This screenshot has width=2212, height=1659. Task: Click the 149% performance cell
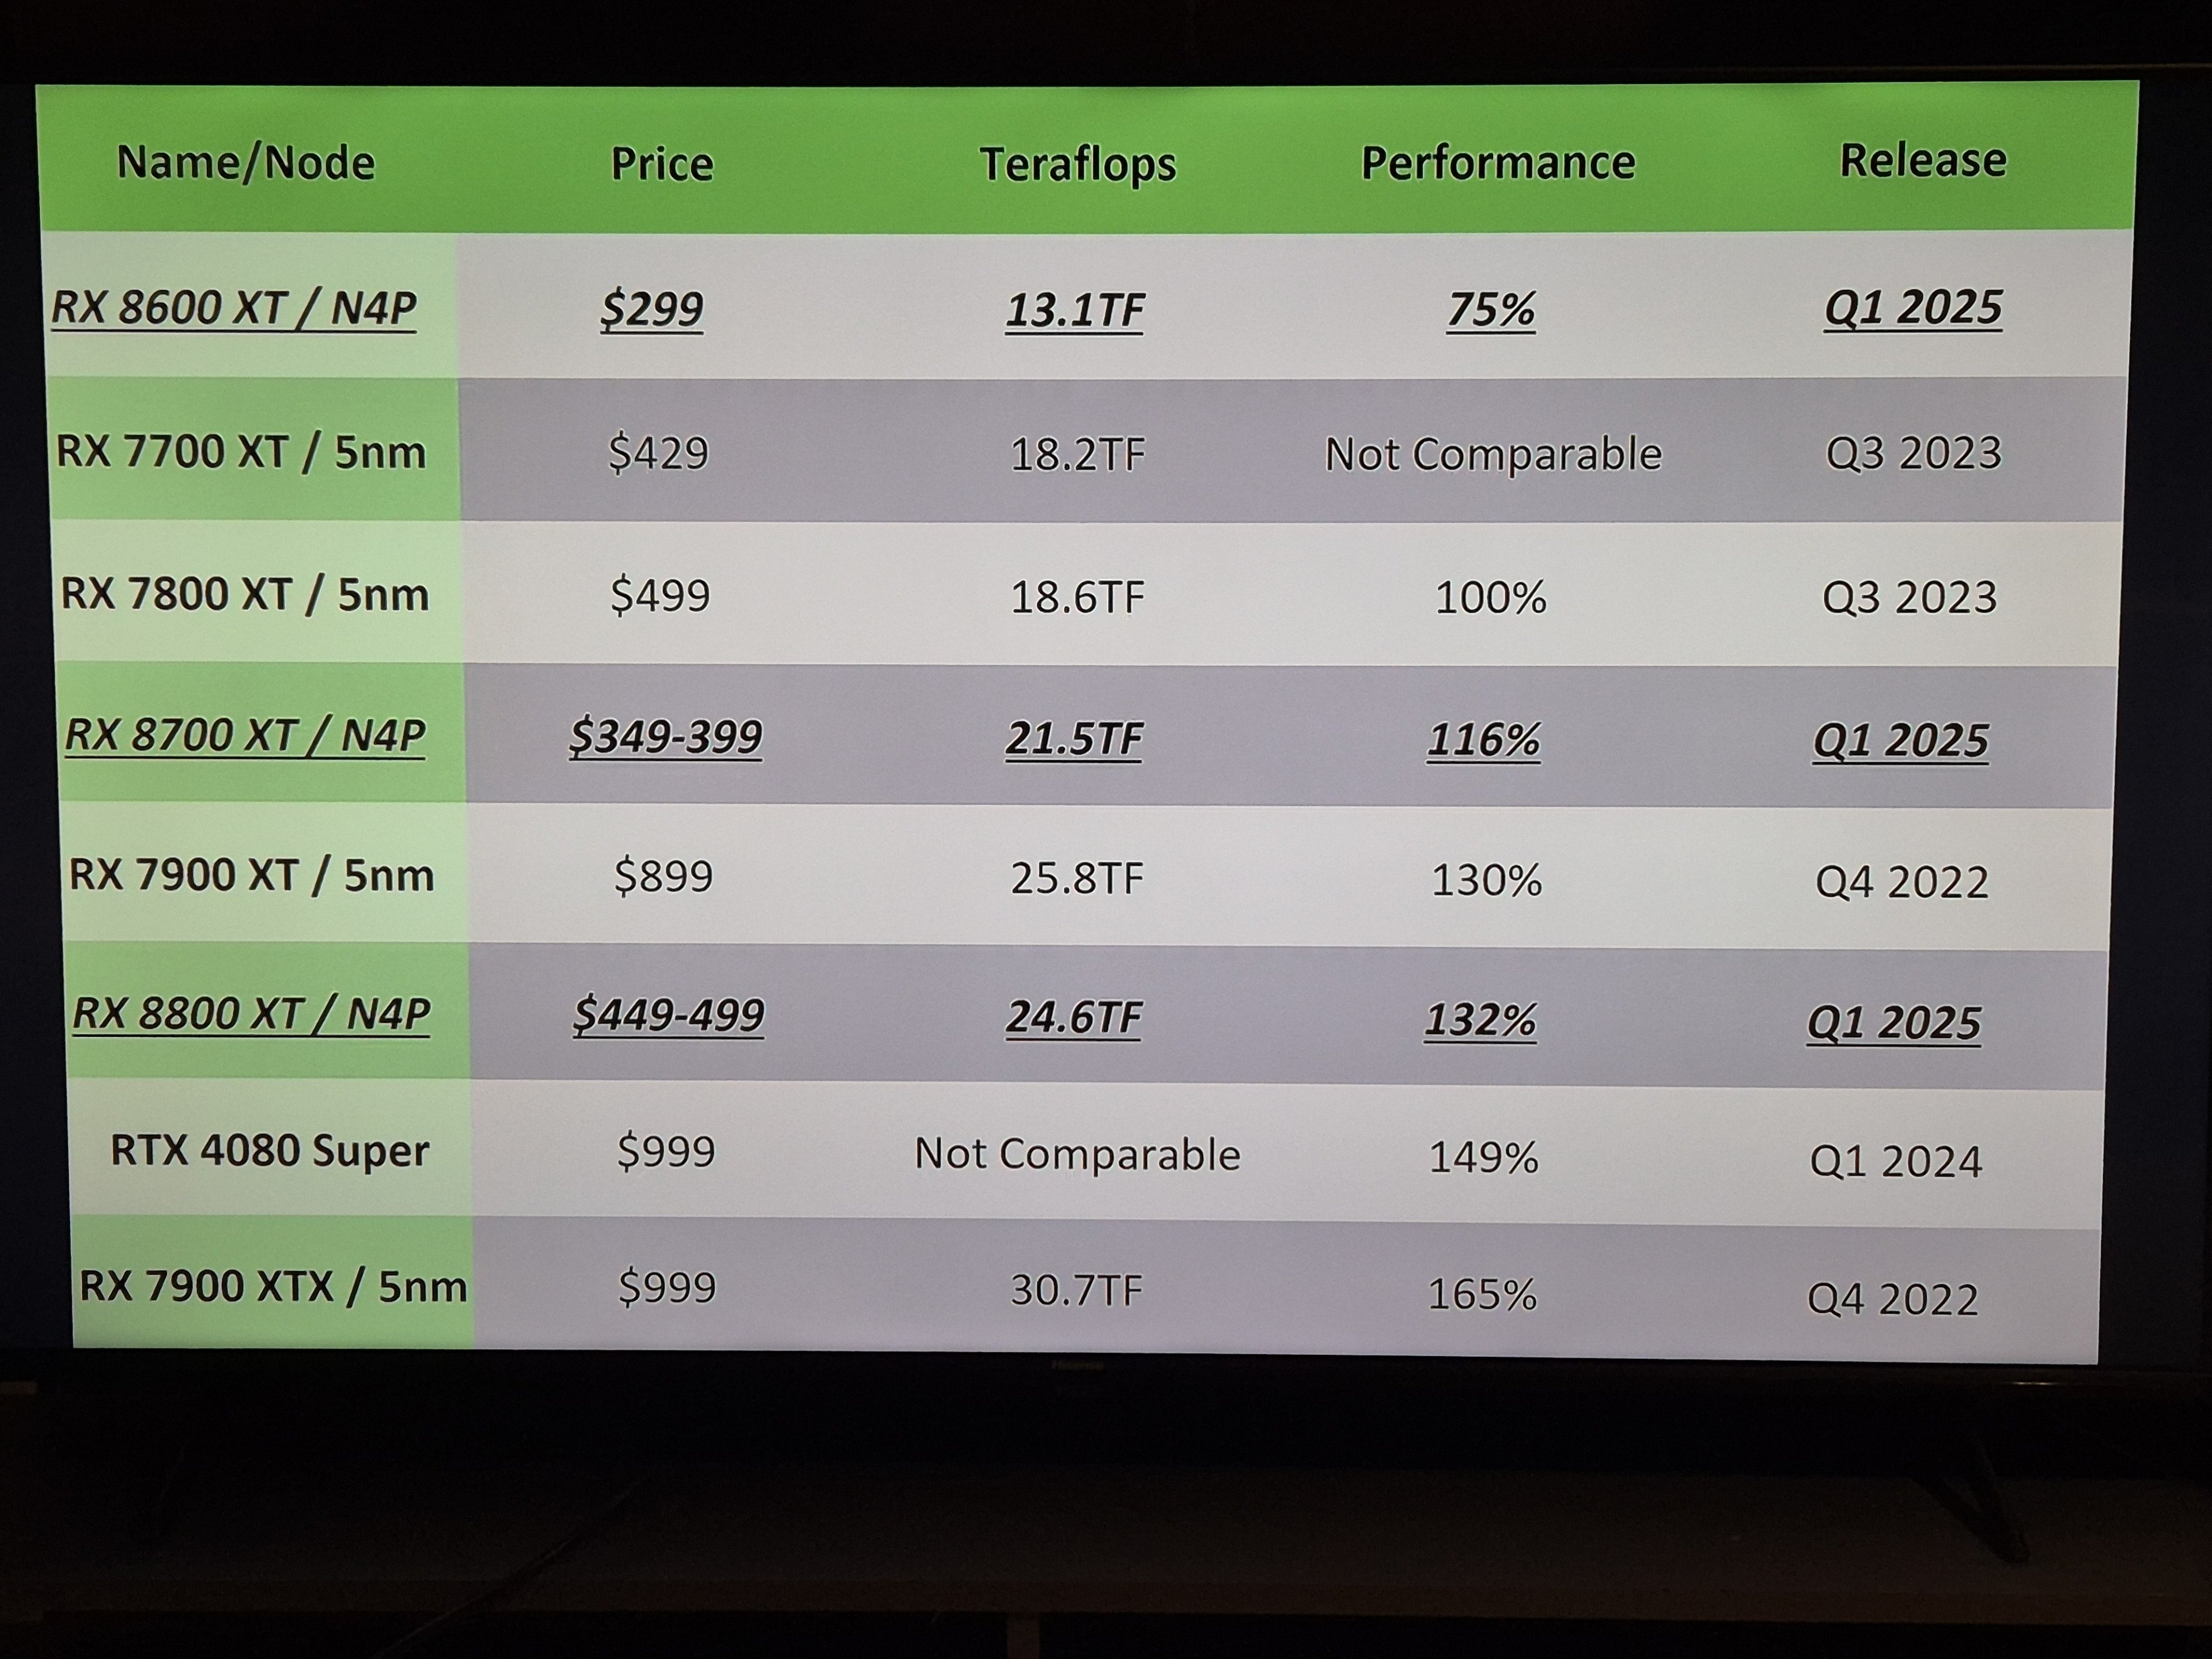1483,1158
